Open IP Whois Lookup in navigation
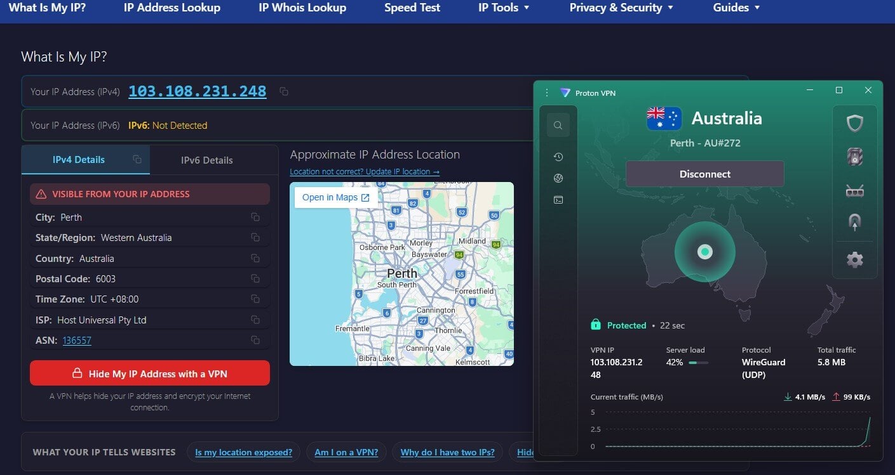The height and width of the screenshot is (475, 895). [x=302, y=8]
